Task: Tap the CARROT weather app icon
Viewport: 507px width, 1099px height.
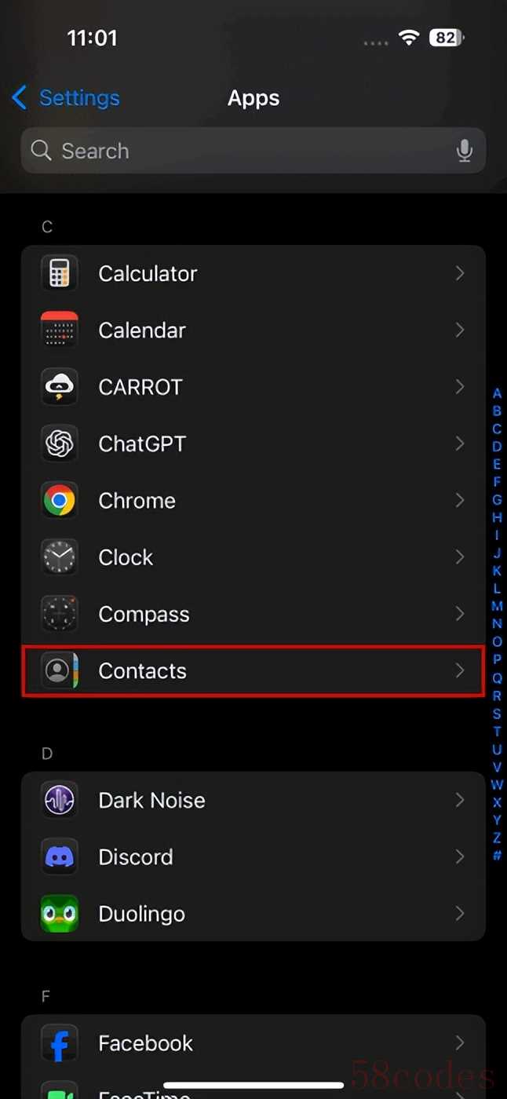Action: 60,387
